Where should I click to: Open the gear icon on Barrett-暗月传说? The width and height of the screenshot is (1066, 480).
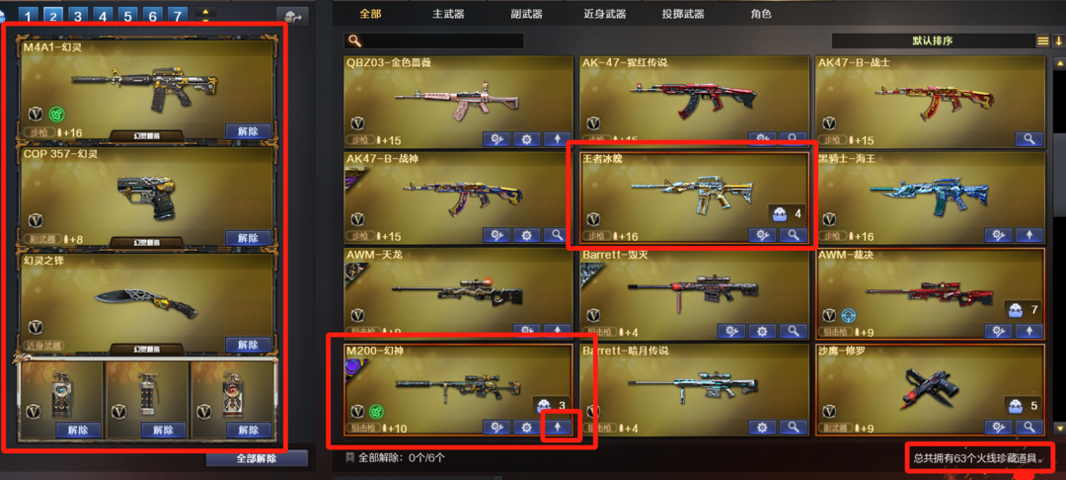762,427
